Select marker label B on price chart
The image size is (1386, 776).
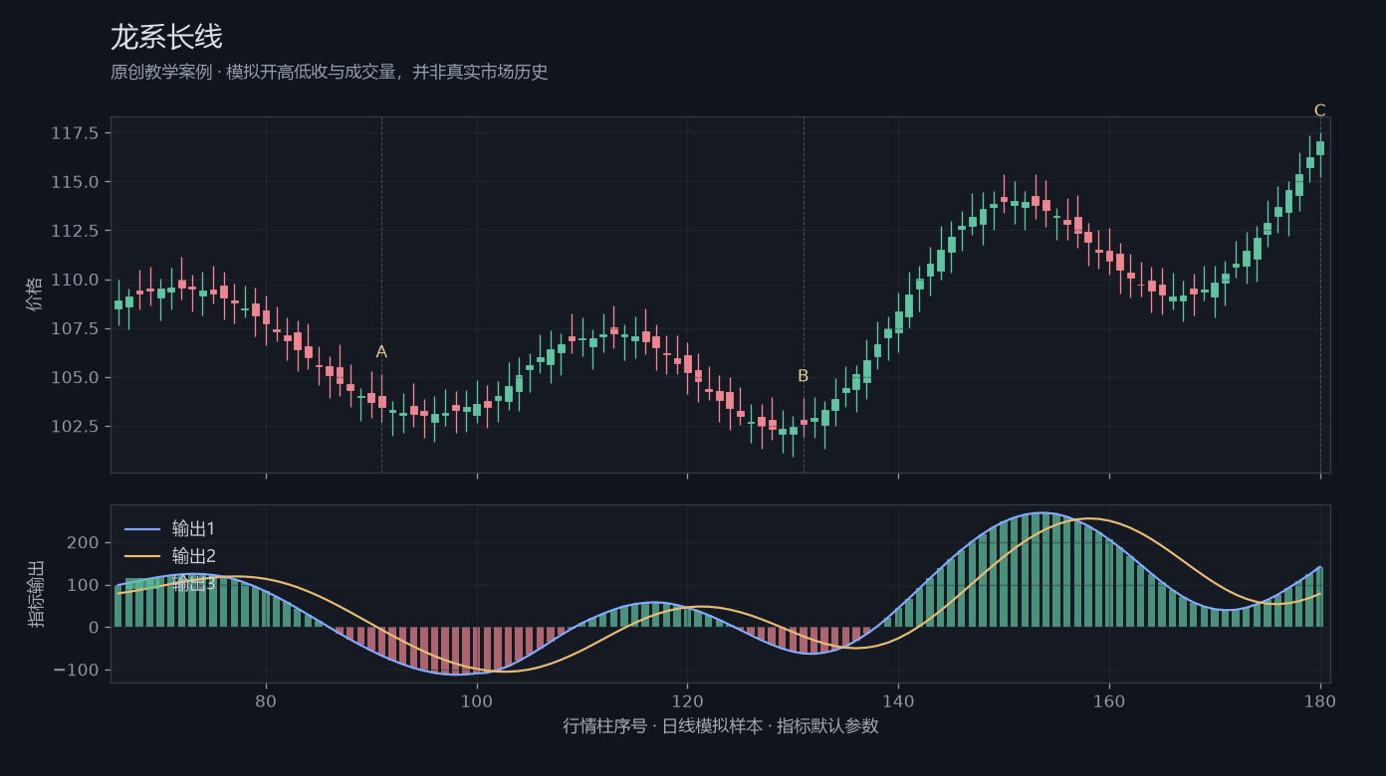pyautogui.click(x=804, y=376)
